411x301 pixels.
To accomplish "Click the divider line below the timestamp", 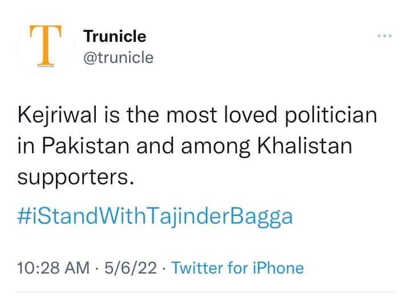I will pyautogui.click(x=205, y=291).
